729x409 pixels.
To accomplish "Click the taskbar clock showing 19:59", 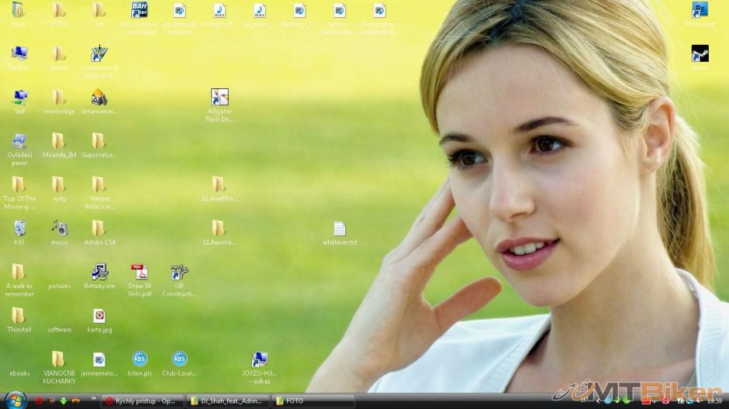I will (x=713, y=401).
